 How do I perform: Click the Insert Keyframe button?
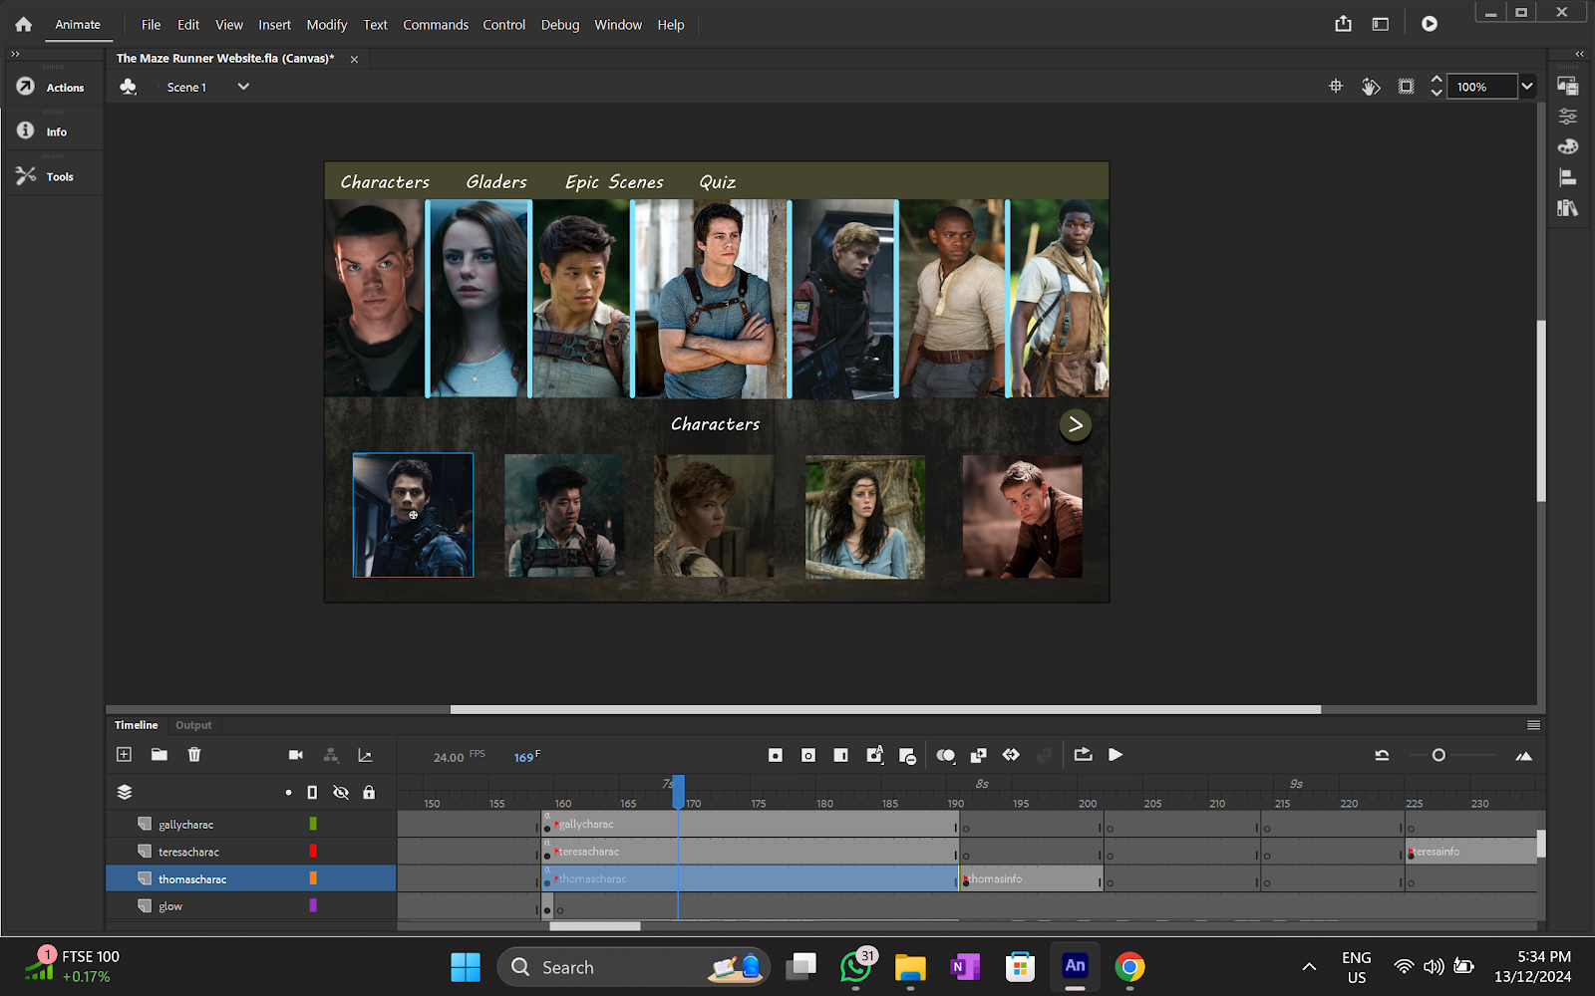[776, 755]
